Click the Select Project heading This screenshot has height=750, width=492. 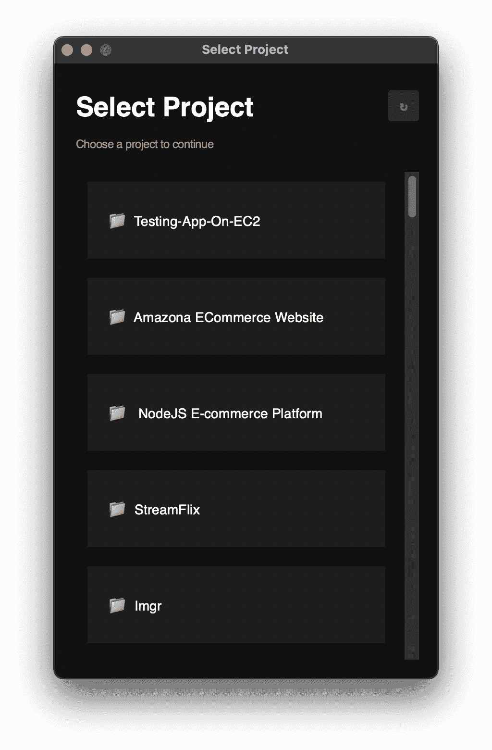tap(164, 106)
